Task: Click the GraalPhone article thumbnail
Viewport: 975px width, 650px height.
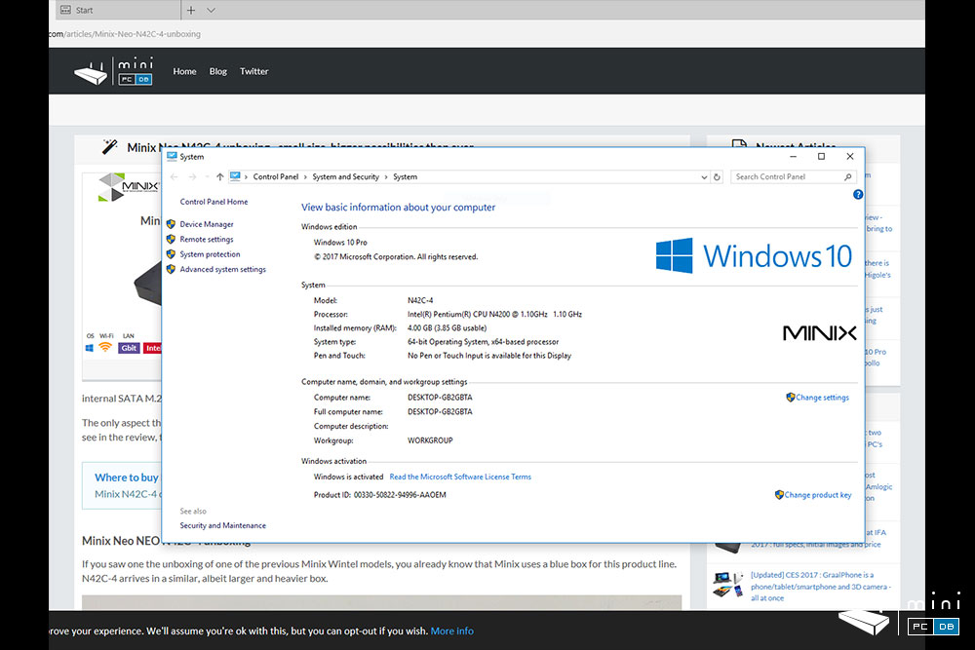Action: pos(728,585)
